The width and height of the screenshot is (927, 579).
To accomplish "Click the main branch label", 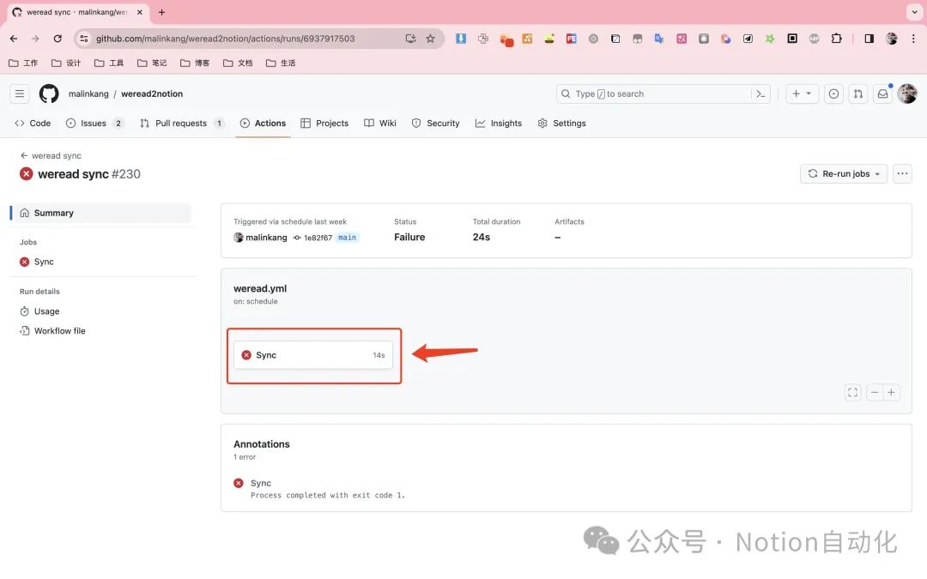I will coord(347,238).
